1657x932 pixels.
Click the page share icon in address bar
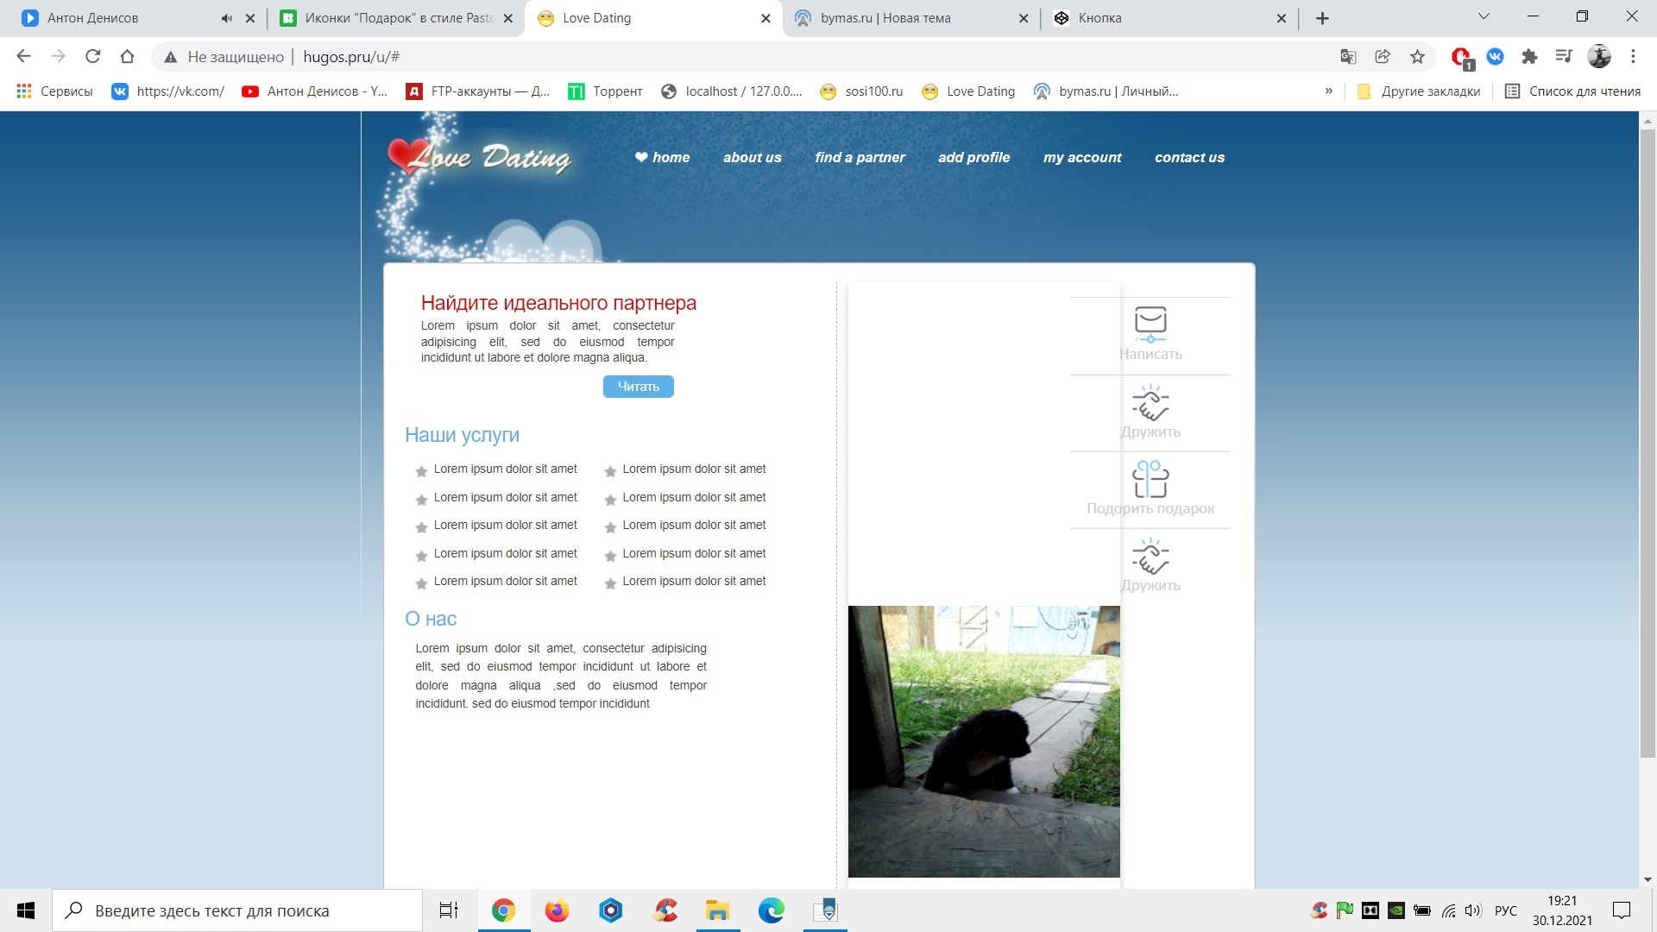[1383, 57]
